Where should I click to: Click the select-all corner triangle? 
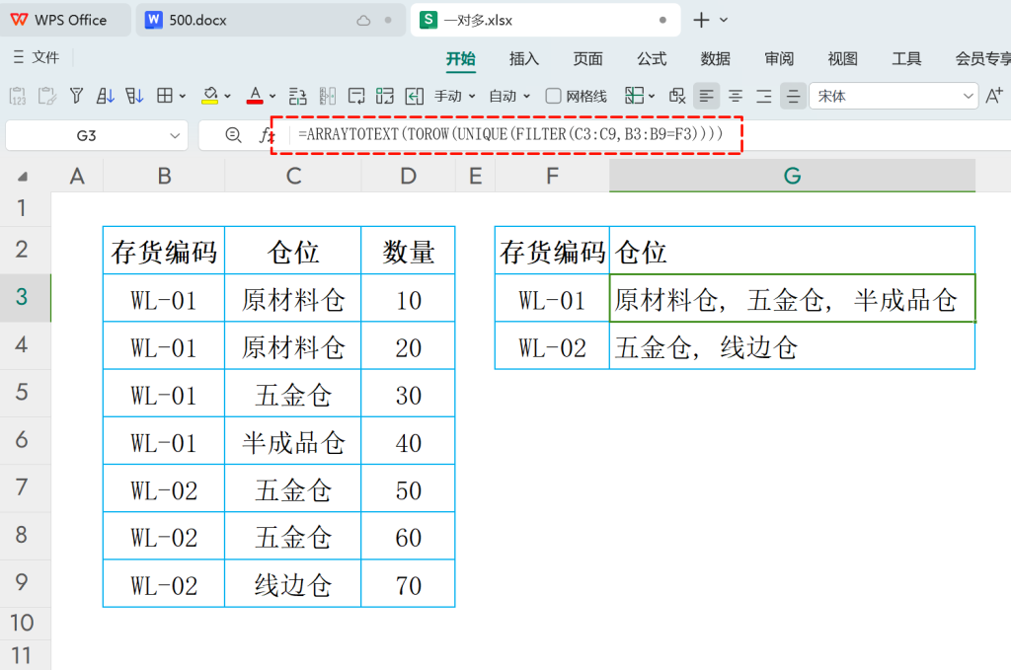point(23,176)
